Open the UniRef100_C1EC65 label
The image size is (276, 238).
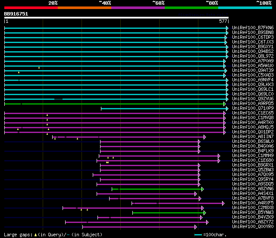click(x=253, y=113)
